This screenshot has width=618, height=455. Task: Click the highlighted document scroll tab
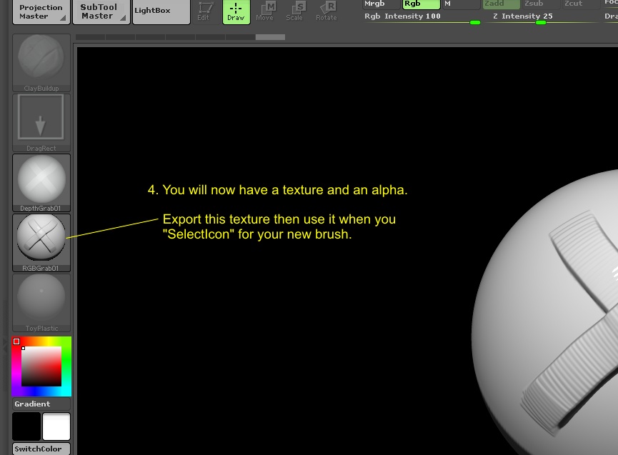point(270,37)
